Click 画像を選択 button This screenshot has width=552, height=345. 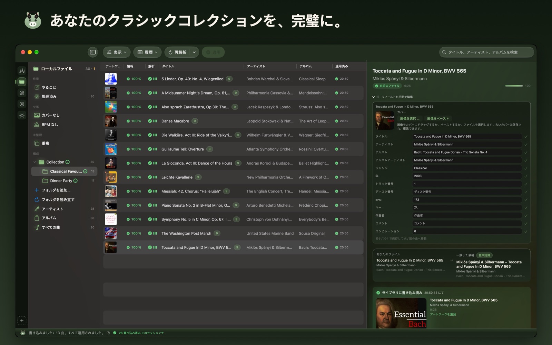click(410, 119)
